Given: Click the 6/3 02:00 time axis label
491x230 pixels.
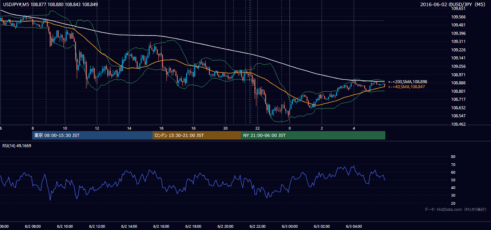Looking at the screenshot, I should (322, 226).
